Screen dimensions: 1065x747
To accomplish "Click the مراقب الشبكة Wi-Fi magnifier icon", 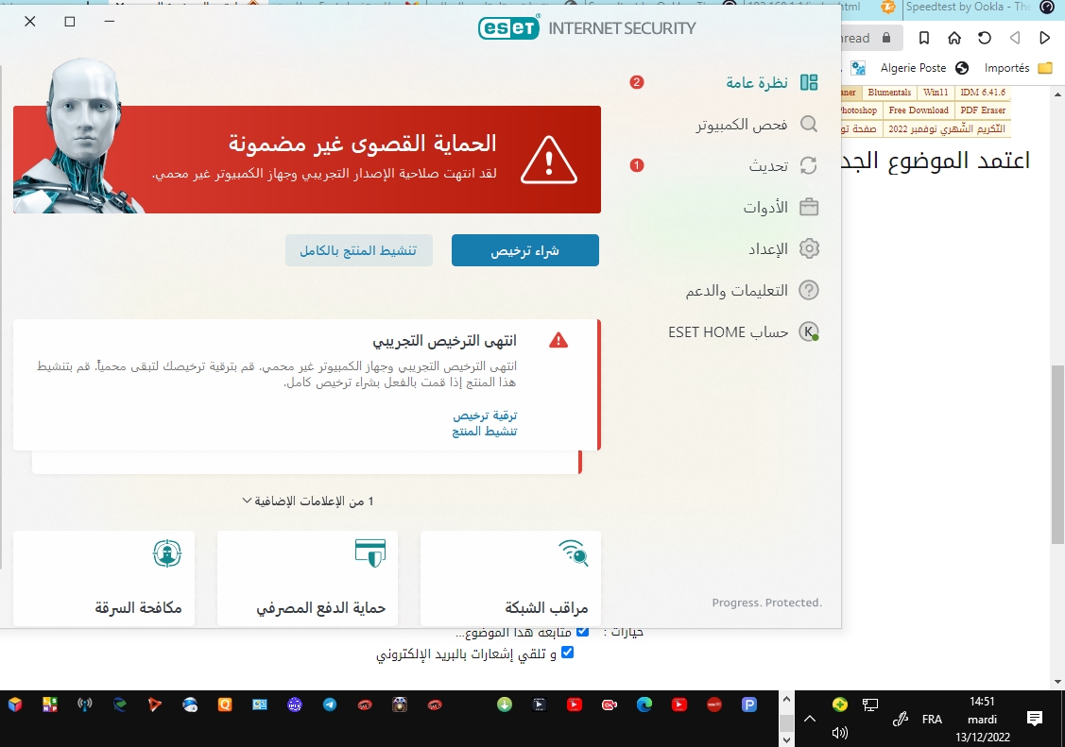I will coord(574,553).
